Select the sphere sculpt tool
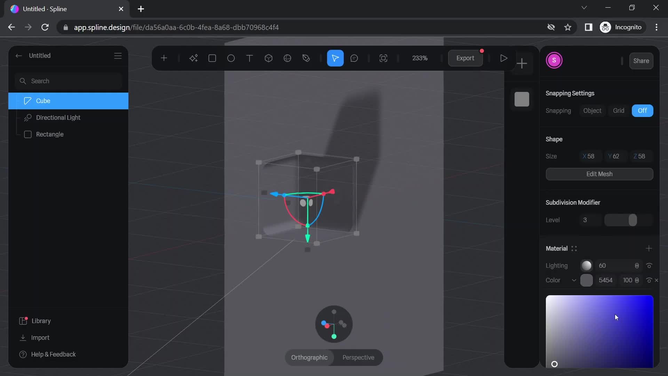Screen dimensions: 668x376 coord(287,58)
